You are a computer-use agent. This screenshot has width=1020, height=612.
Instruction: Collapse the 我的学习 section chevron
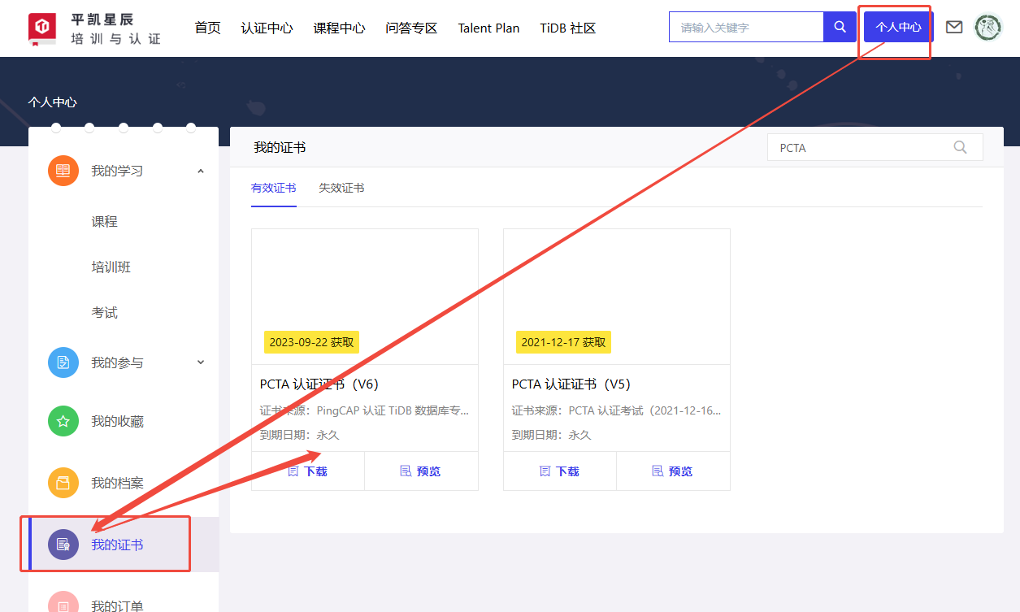tap(201, 171)
